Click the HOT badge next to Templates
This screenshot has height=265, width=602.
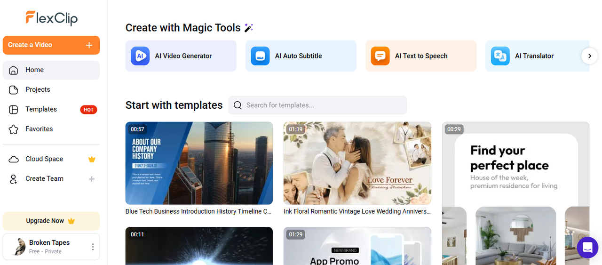[88, 110]
